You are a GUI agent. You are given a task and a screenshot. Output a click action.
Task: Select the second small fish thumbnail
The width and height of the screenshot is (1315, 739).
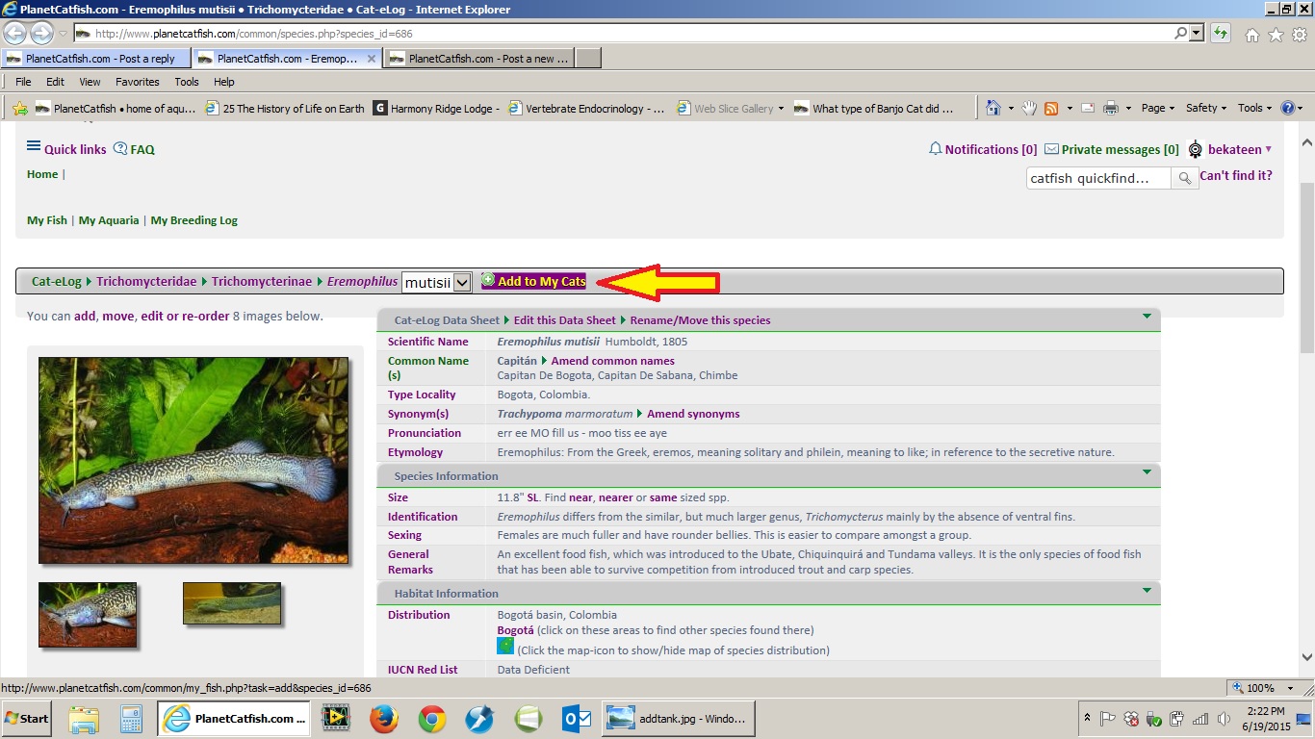tap(232, 603)
